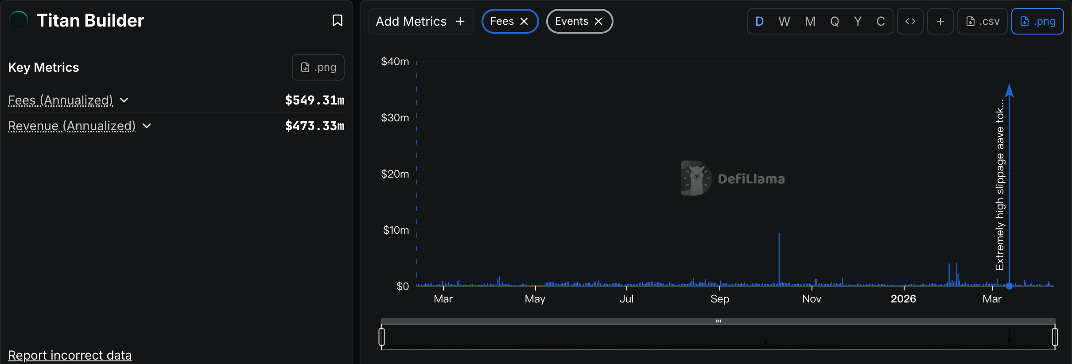The image size is (1072, 364).
Task: Enable Cumulative chart mode
Action: pyautogui.click(x=880, y=21)
